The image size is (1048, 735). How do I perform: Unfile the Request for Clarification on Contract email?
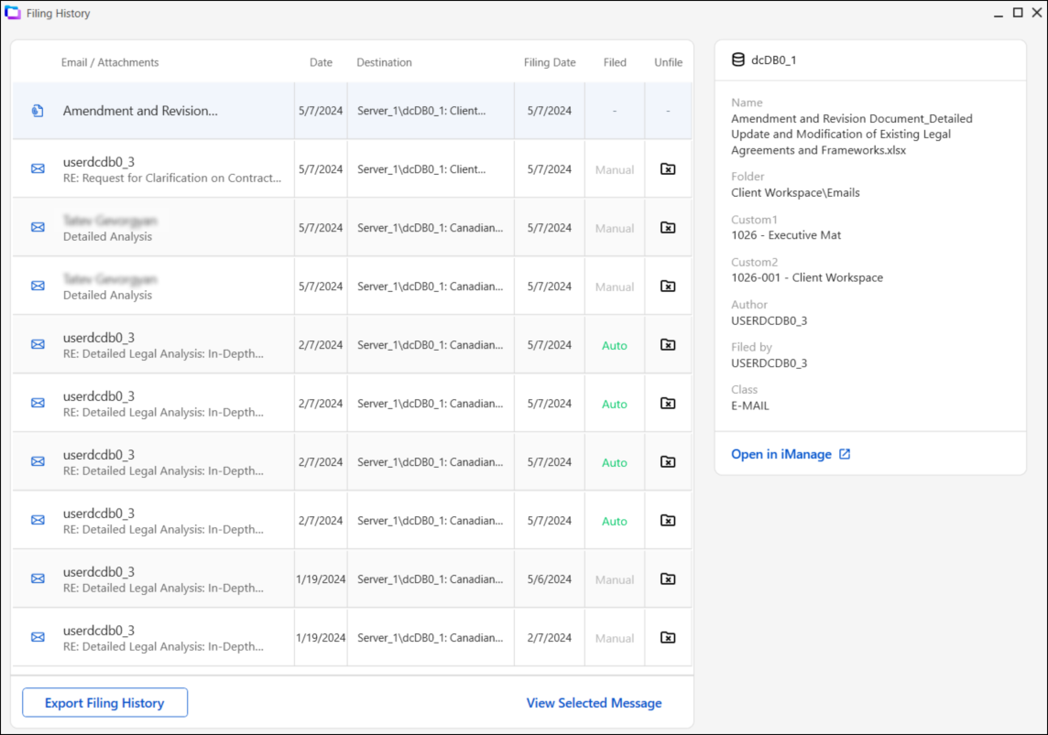[x=668, y=169]
